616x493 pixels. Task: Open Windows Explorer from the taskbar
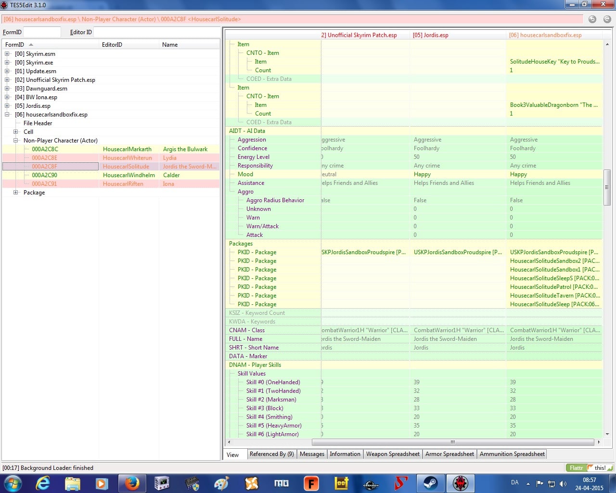click(x=72, y=483)
